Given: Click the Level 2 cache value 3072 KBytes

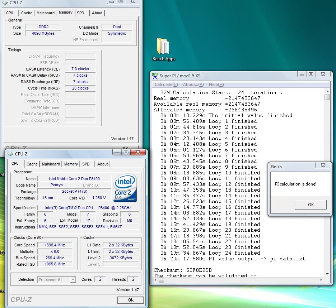Looking at the screenshot, I should [x=121, y=258].
